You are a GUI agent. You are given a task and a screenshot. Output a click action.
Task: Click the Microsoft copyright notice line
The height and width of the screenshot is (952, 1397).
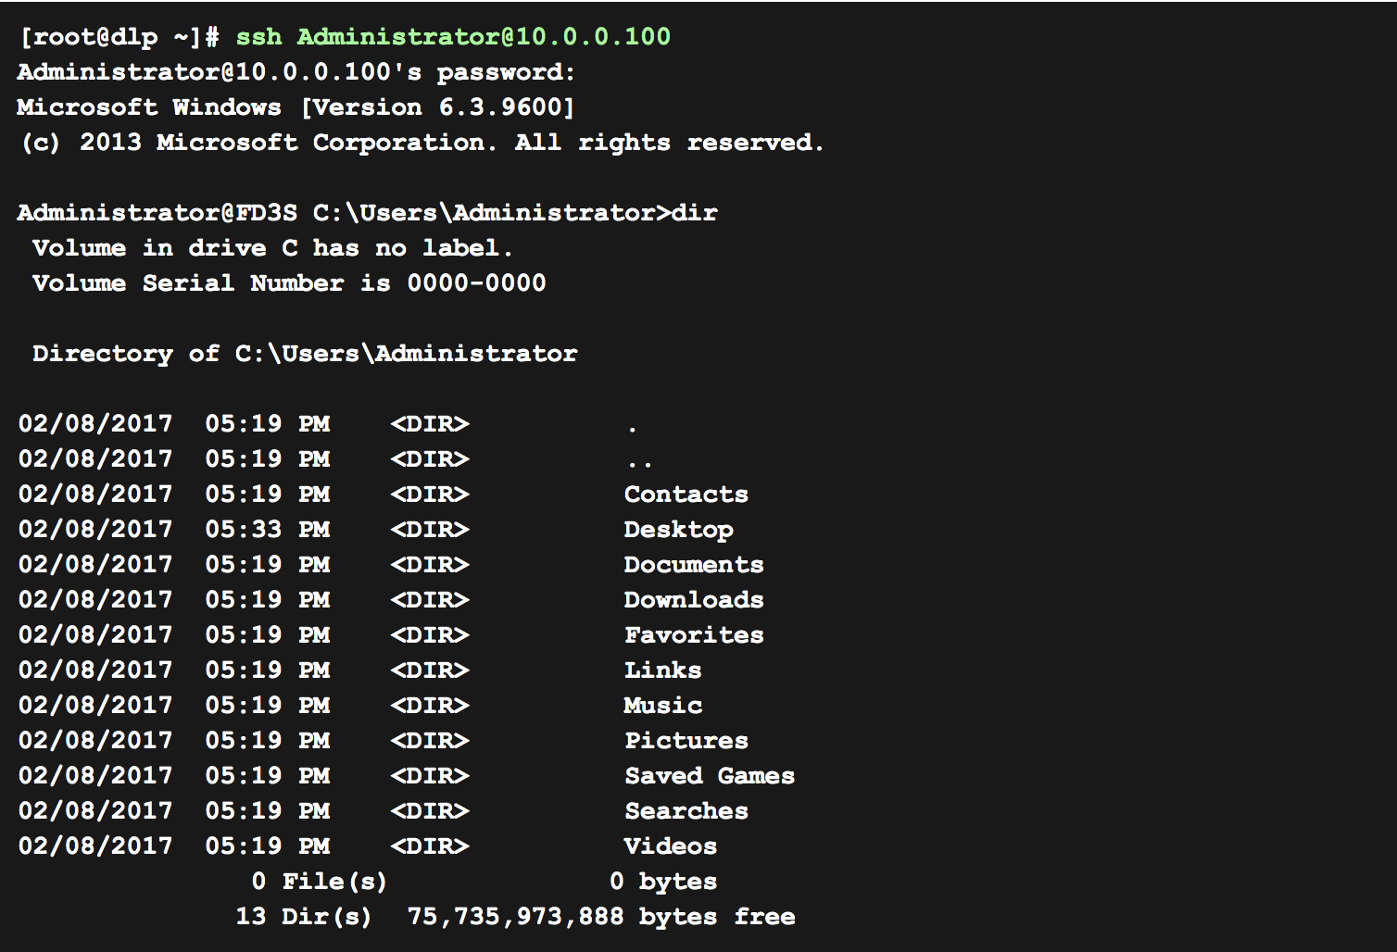pyautogui.click(x=421, y=143)
